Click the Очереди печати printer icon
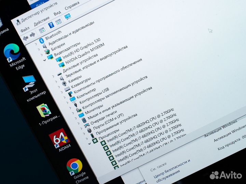Image resolution: width=246 pixels, height=184 pixels. coord(87,125)
